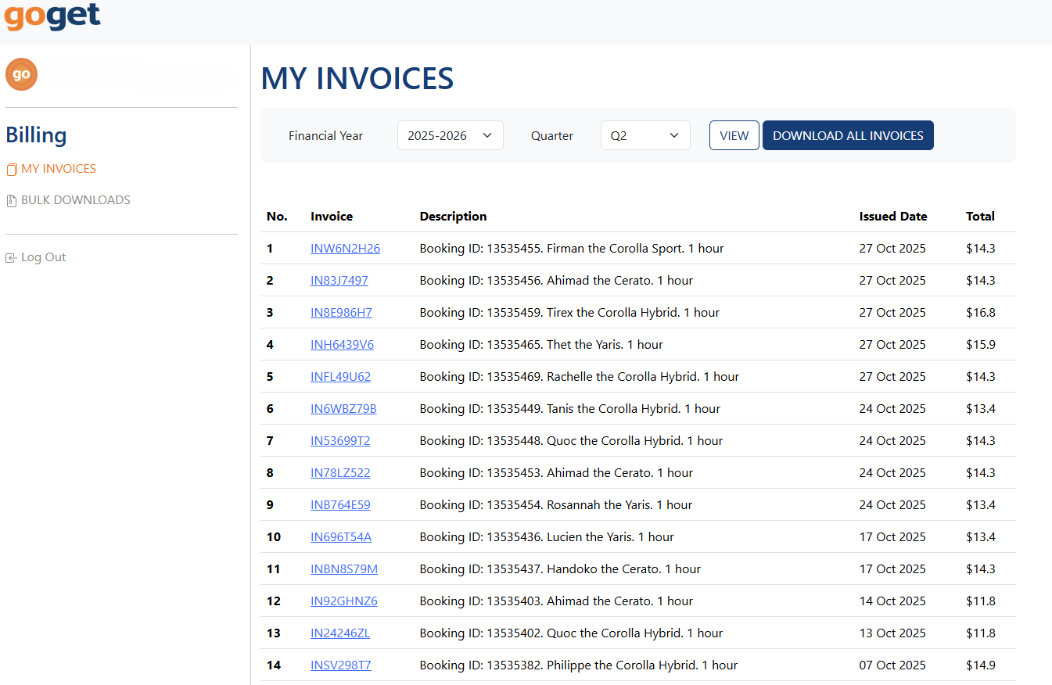Viewport: 1052px width, 685px height.
Task: View invoice IN78LZ522
Action: pyautogui.click(x=340, y=473)
